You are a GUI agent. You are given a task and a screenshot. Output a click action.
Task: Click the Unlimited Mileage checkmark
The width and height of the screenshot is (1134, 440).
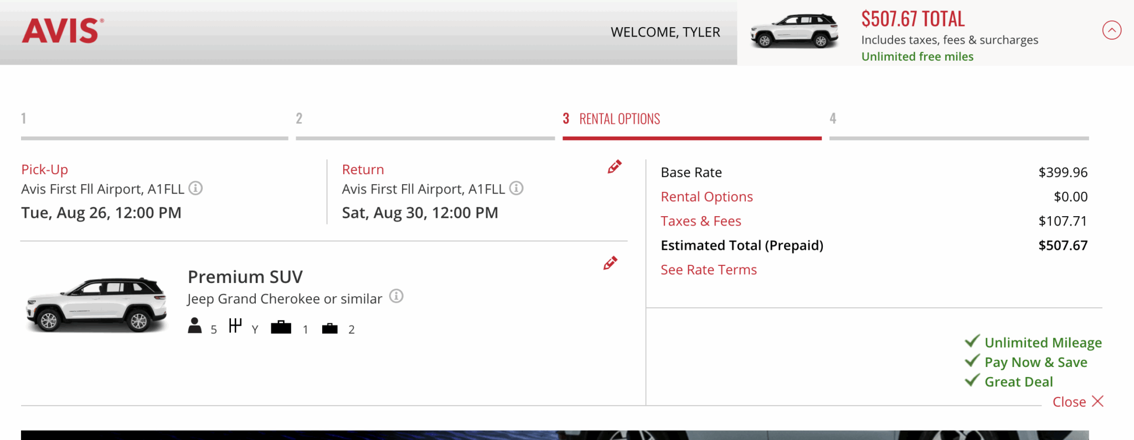click(971, 342)
